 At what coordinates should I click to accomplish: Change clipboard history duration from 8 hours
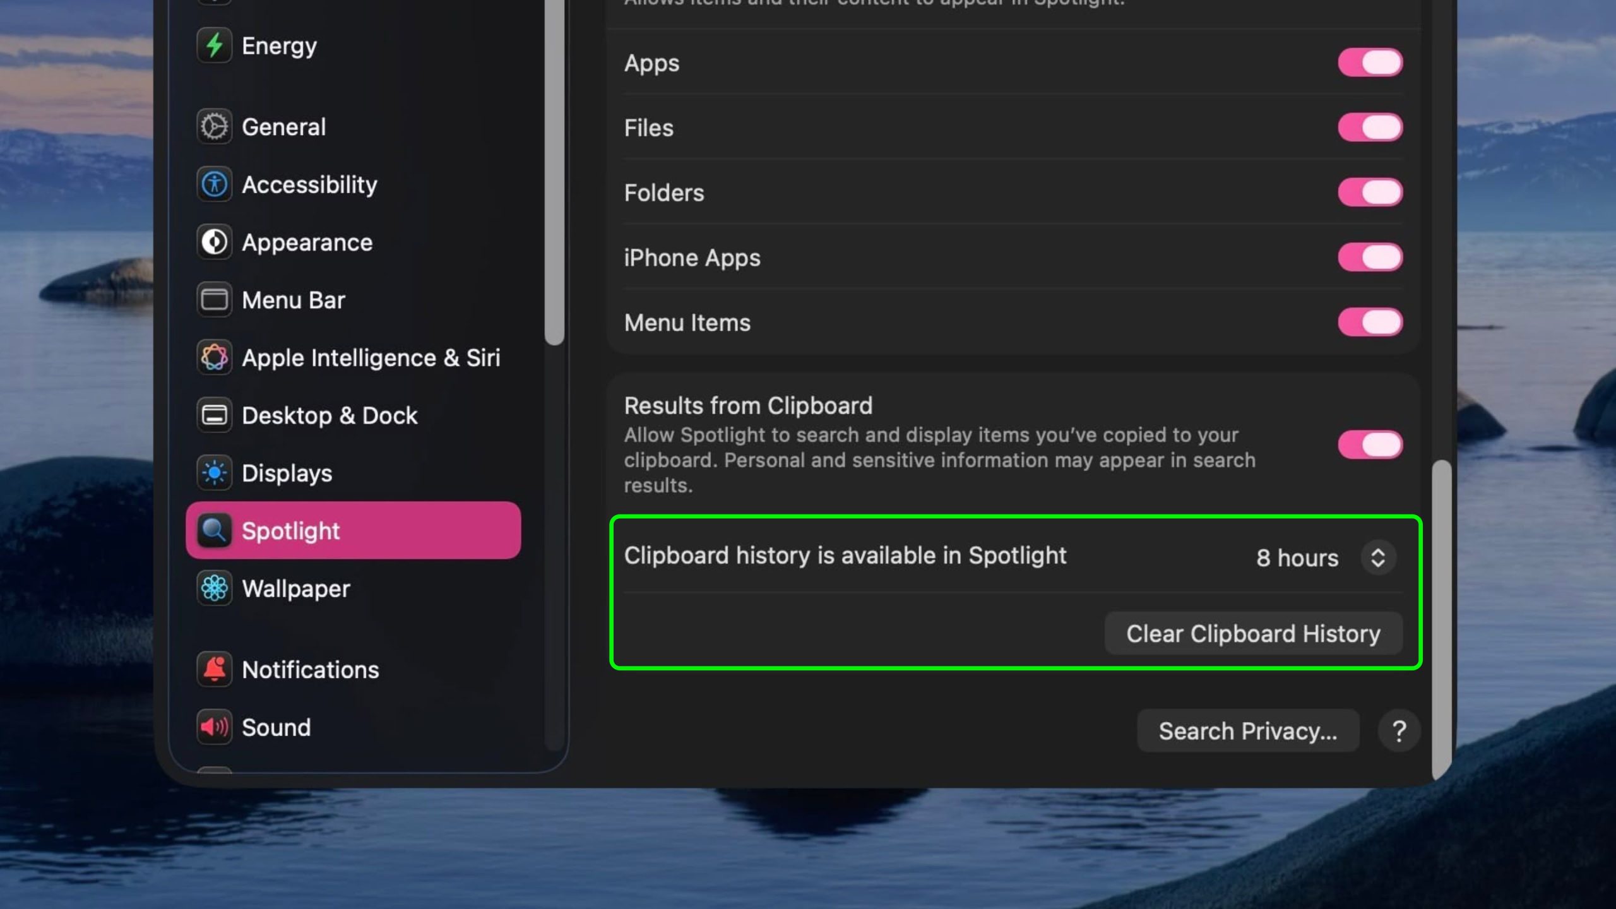[1379, 557]
